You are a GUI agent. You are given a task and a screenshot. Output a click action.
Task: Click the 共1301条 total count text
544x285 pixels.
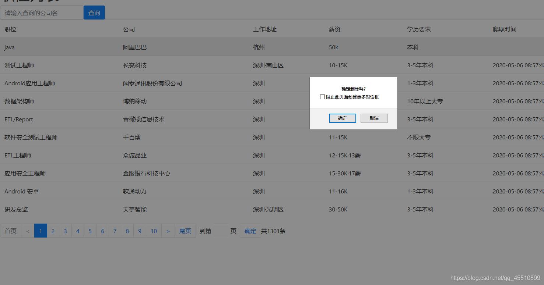coord(274,231)
